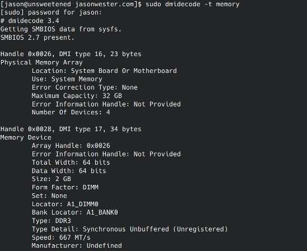Click the 'SMBIOS 2.7 present' line
The width and height of the screenshot is (307, 251).
tap(38, 38)
